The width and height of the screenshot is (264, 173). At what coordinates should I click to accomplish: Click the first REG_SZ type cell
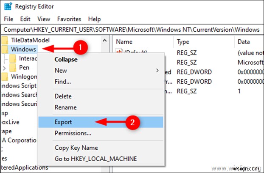coord(187,53)
